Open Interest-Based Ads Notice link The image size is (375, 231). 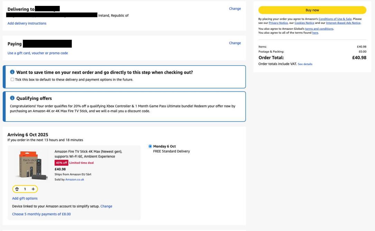point(343,23)
